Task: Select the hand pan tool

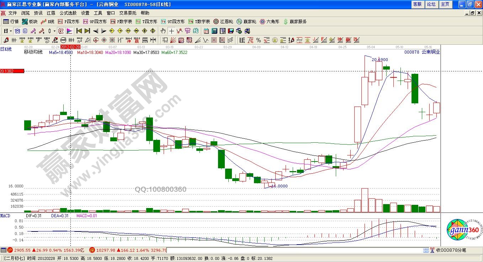Action: 163,31
